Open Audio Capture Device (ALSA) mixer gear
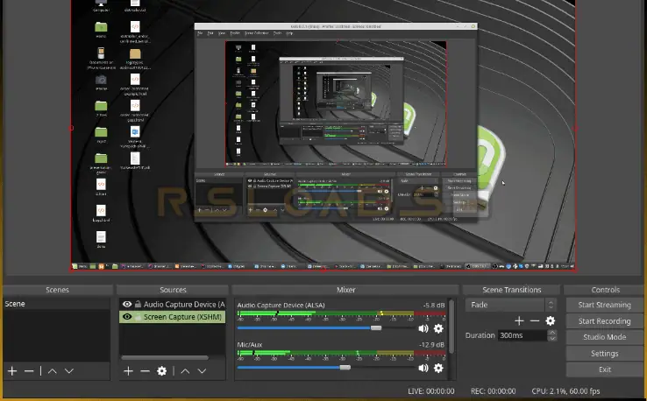 click(x=438, y=328)
